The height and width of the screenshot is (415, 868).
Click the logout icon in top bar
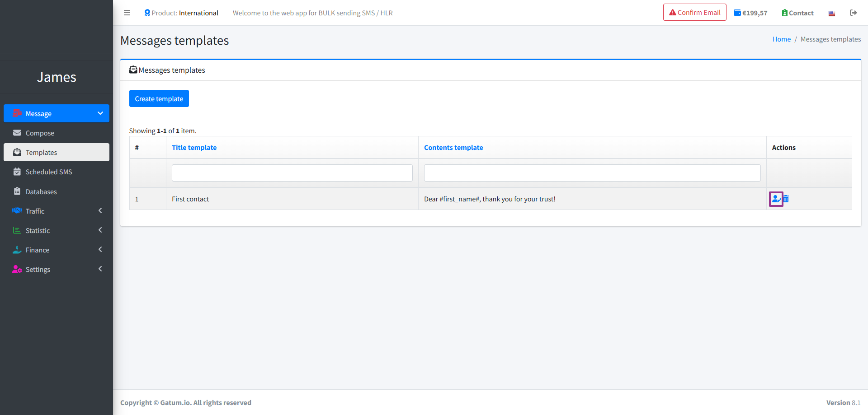click(x=853, y=13)
